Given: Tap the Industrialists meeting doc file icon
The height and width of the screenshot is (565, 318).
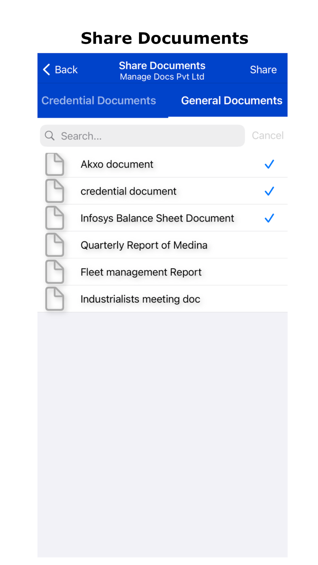Looking at the screenshot, I should [x=55, y=299].
